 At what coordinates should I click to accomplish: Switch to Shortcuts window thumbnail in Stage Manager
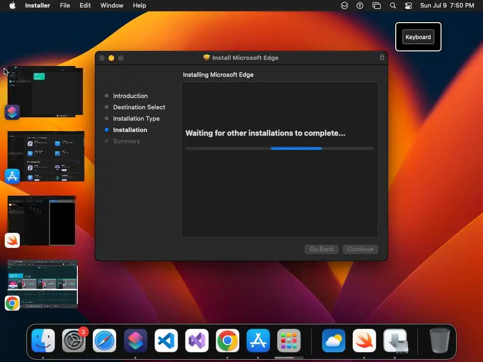tap(45, 91)
